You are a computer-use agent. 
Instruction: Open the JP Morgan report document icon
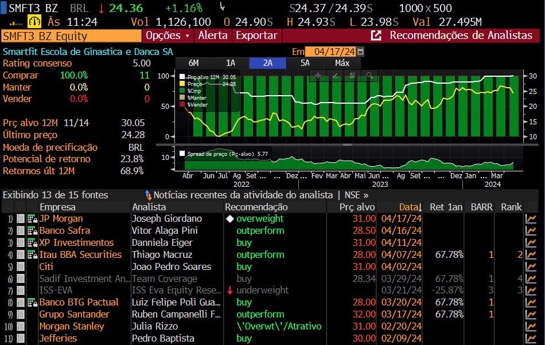pos(21,219)
